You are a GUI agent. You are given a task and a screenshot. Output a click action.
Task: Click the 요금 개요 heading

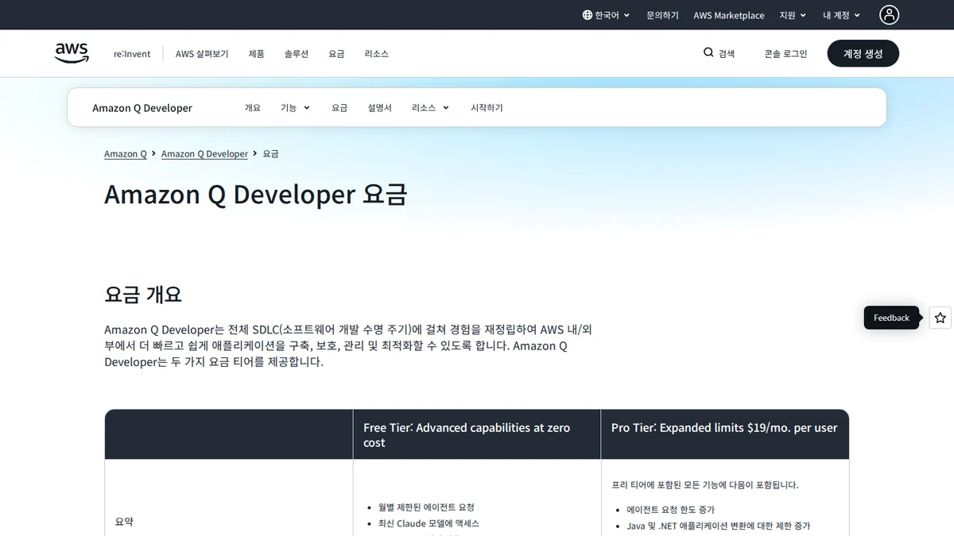(x=143, y=295)
